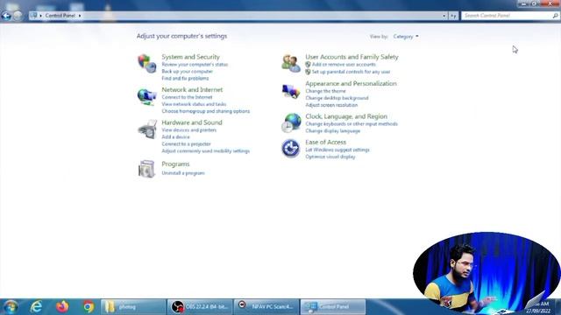The image size is (561, 315).
Task: Click the Control Panel breadcrumb text
Action: (60, 16)
